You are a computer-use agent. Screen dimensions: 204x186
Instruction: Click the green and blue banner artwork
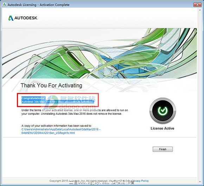coord(100,53)
